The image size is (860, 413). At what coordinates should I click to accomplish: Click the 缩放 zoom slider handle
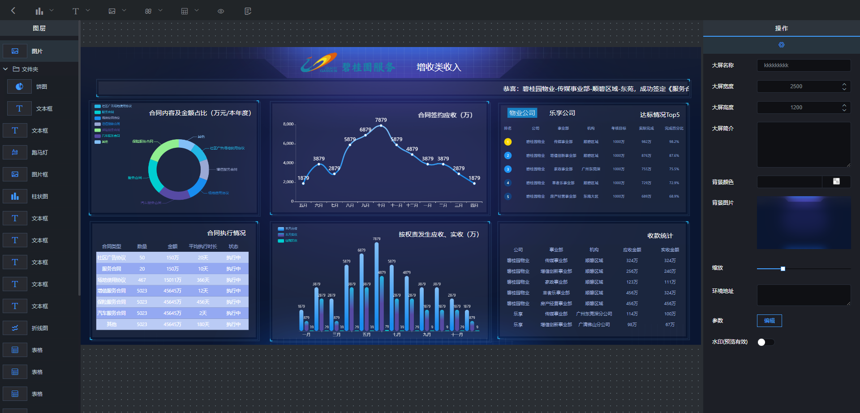(783, 269)
